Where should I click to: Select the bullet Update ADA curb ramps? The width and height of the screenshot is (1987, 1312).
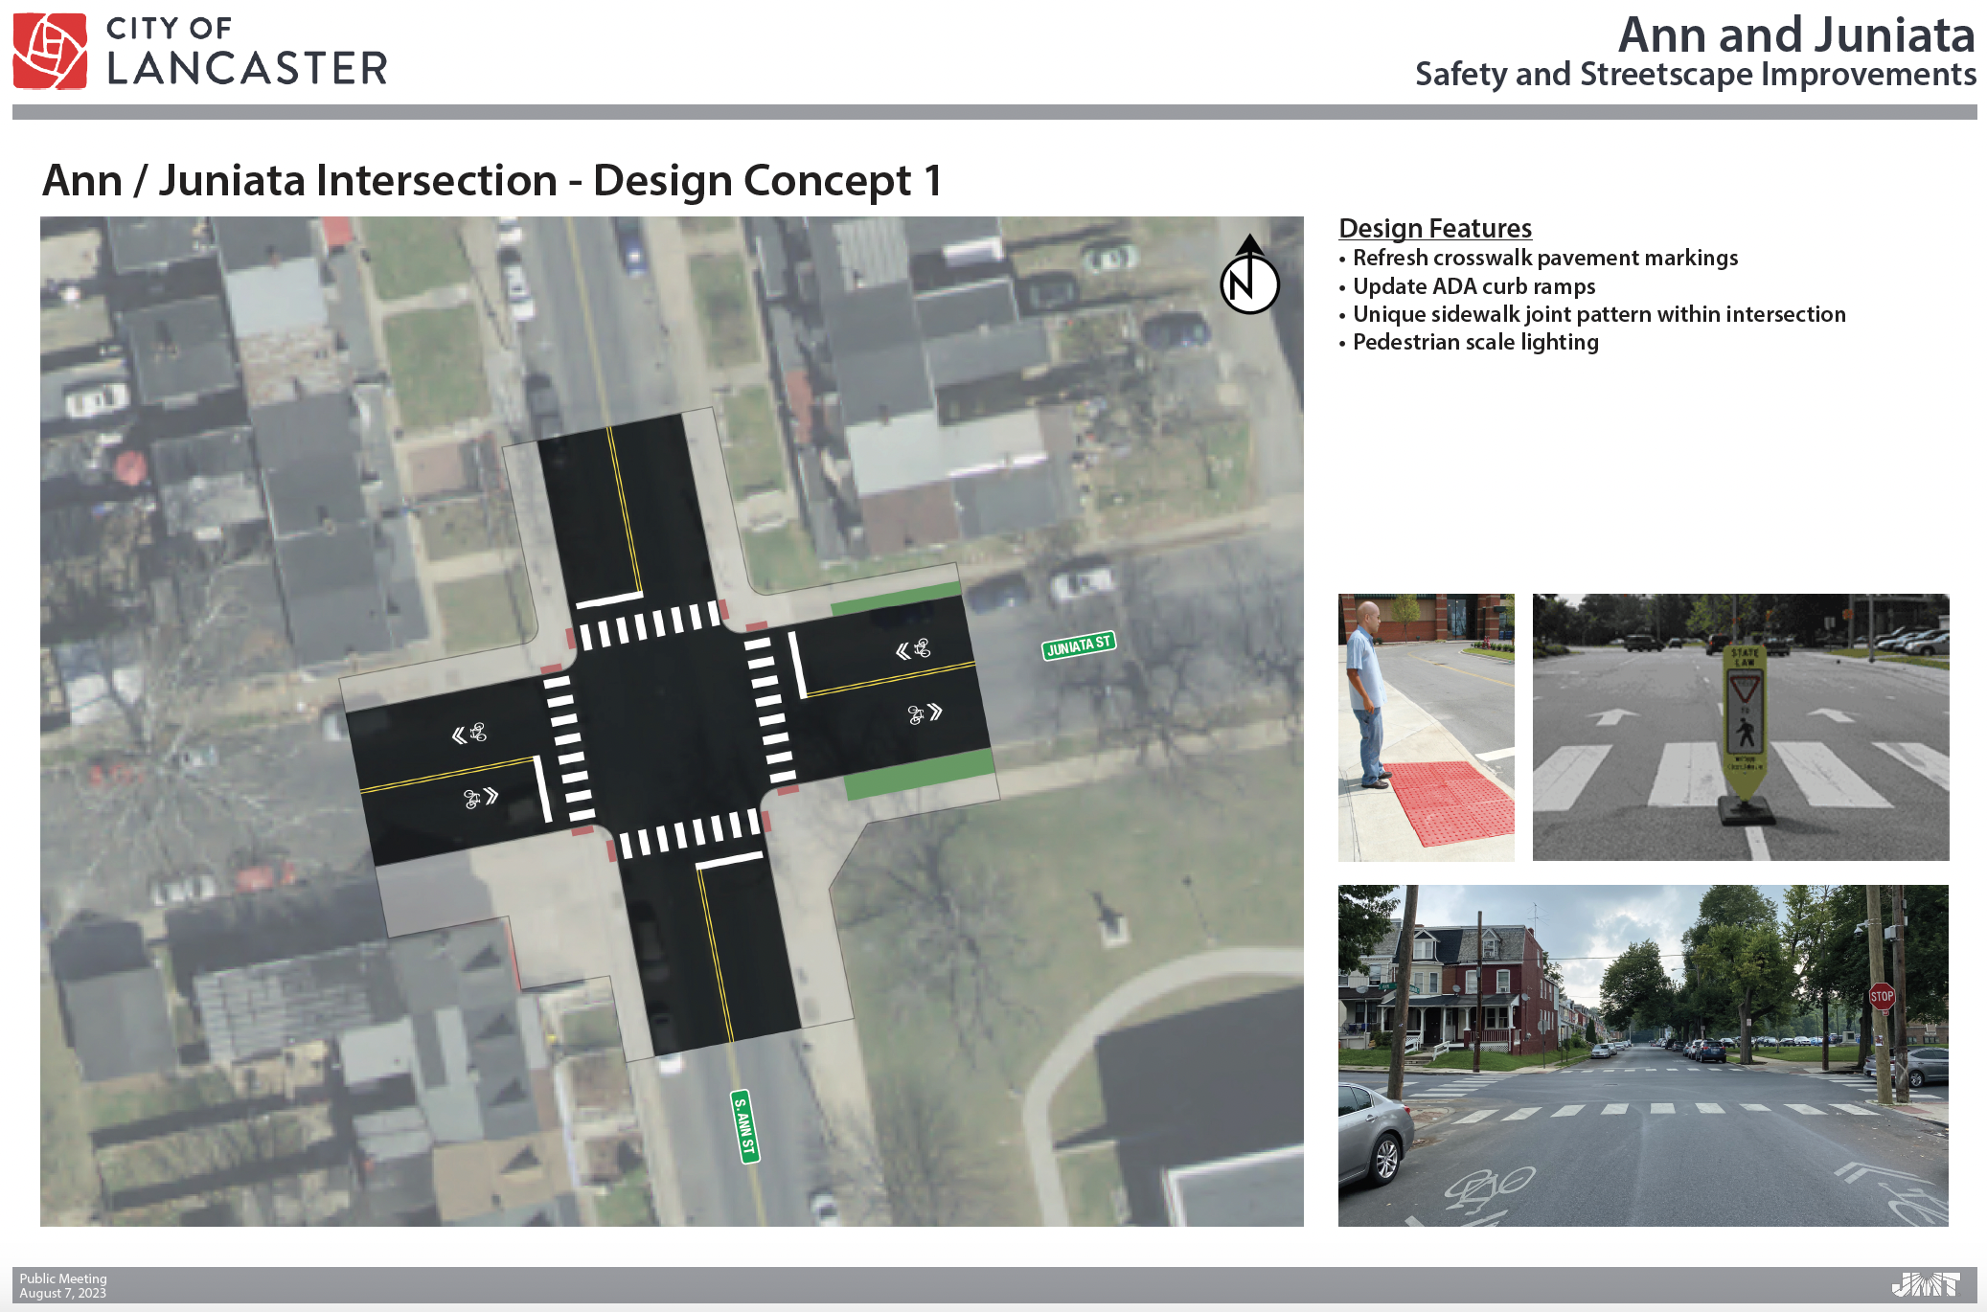(x=1473, y=286)
